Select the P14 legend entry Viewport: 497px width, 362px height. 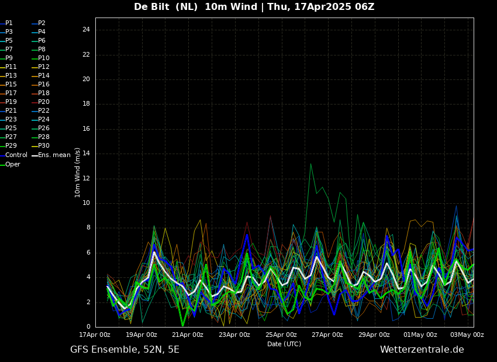(x=43, y=76)
